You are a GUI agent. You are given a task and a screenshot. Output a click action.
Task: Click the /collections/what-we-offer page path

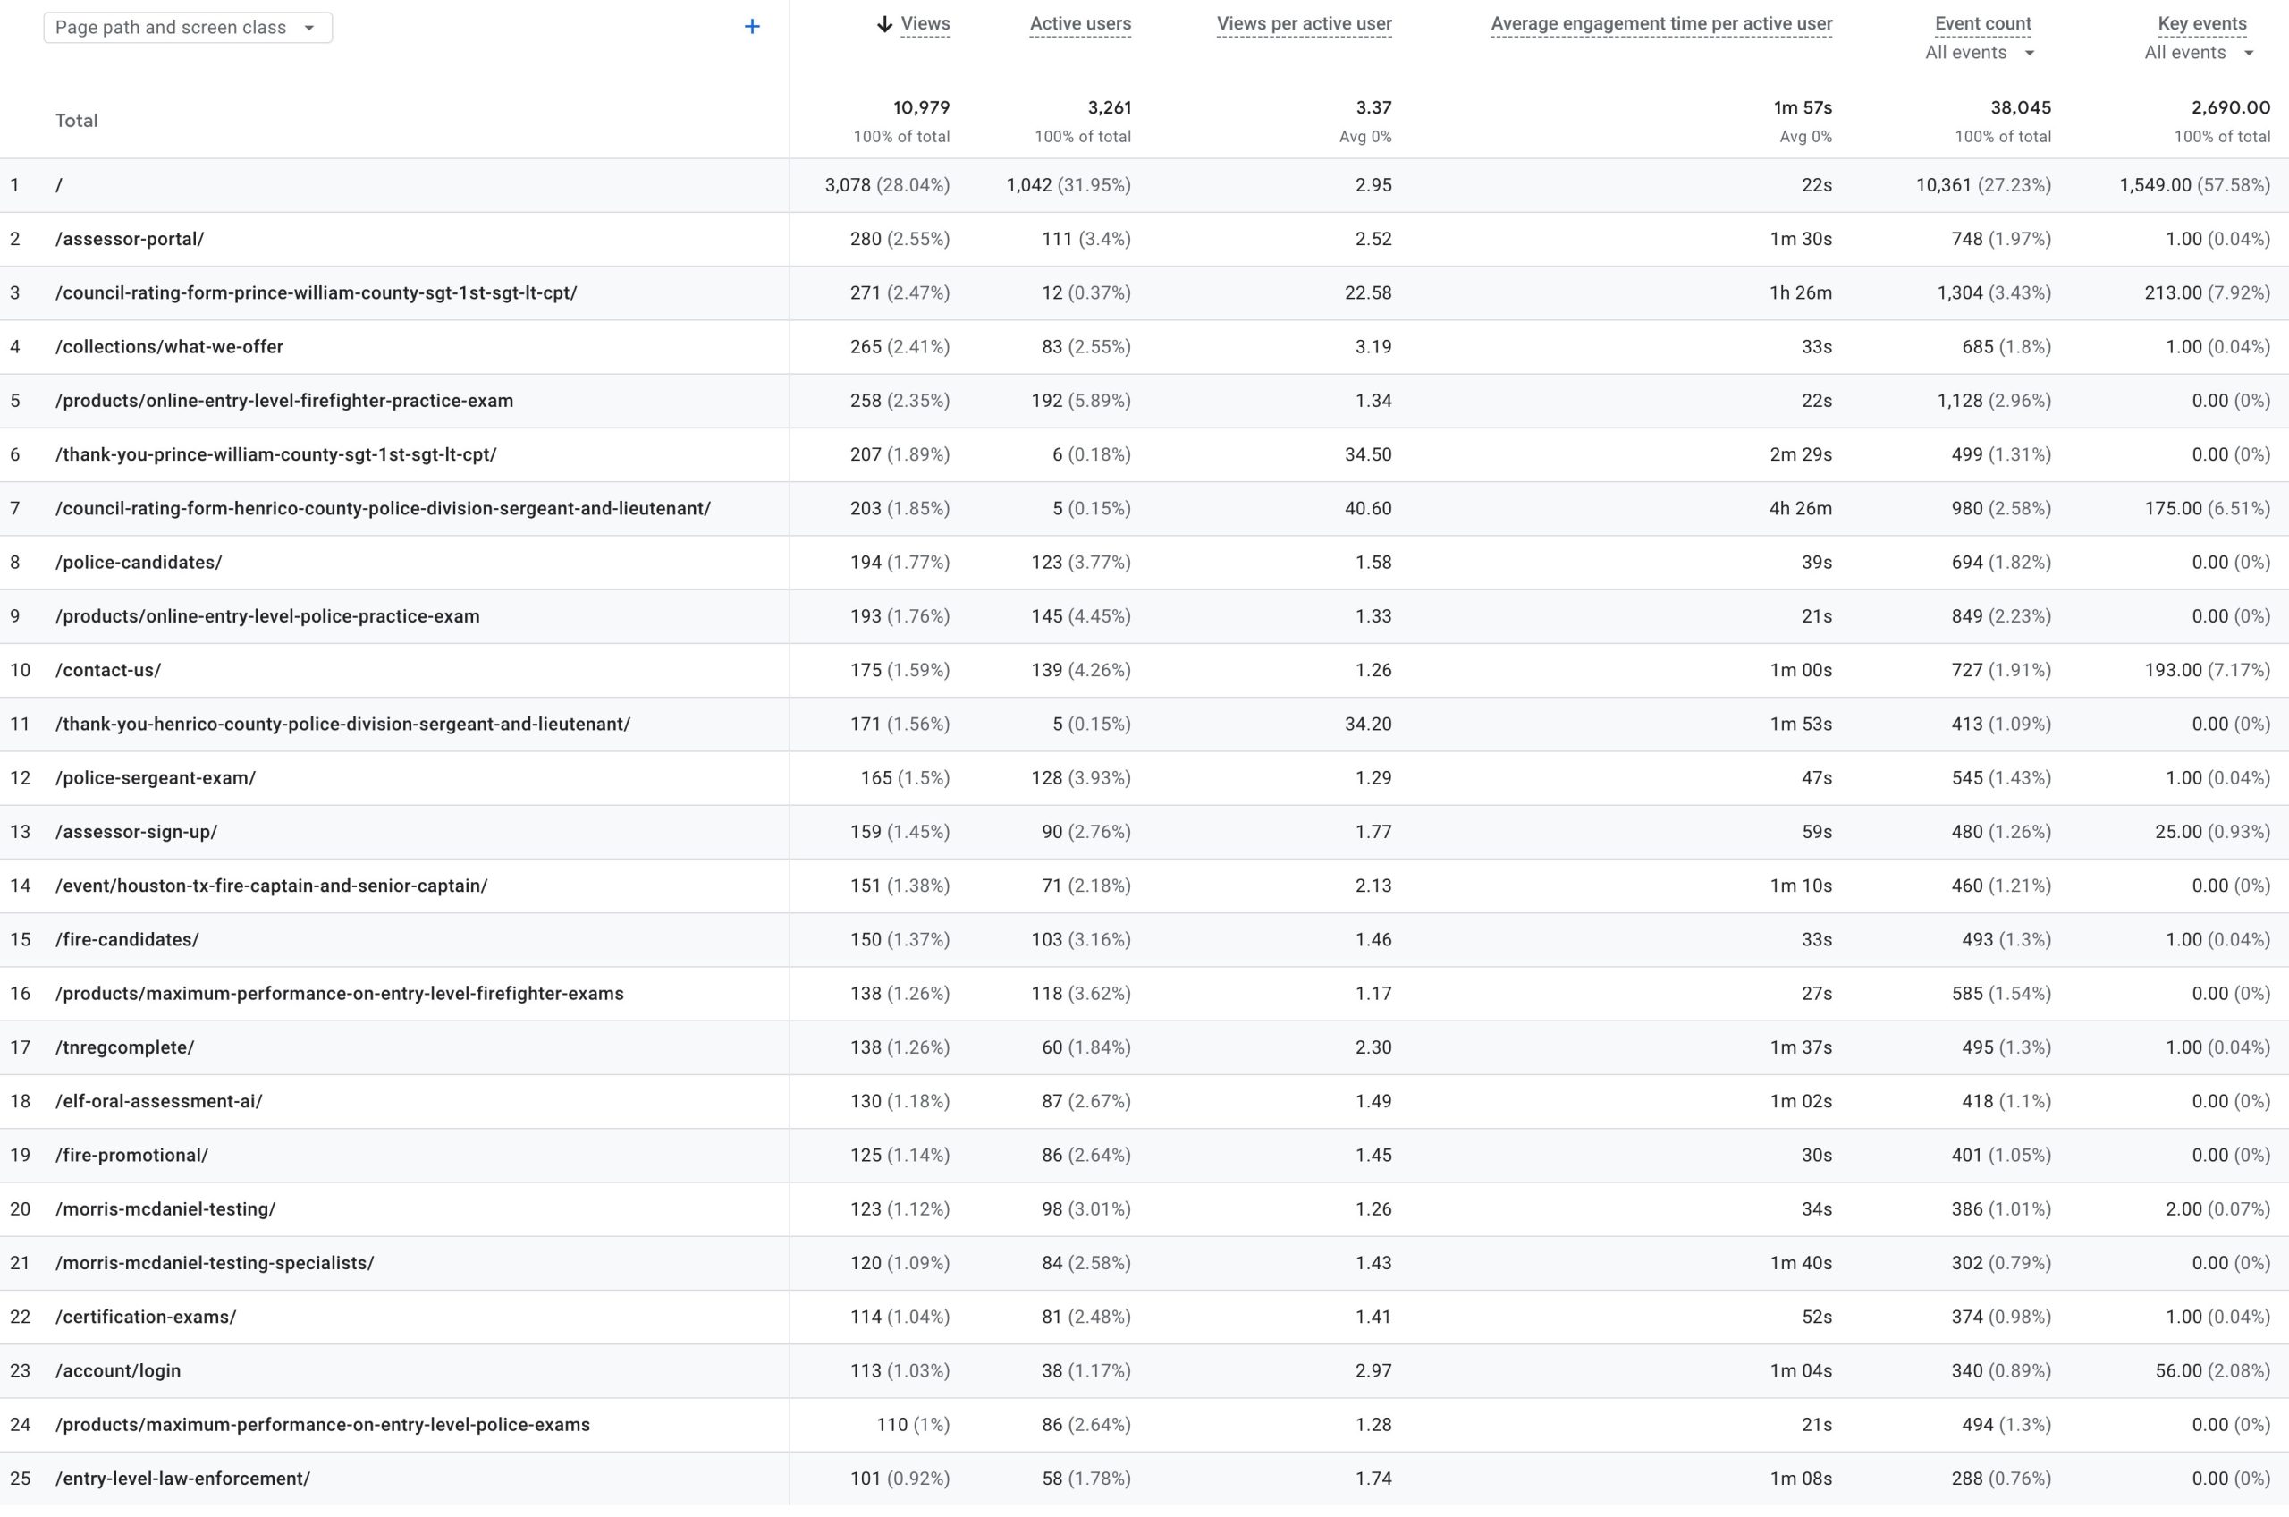pyautogui.click(x=169, y=346)
